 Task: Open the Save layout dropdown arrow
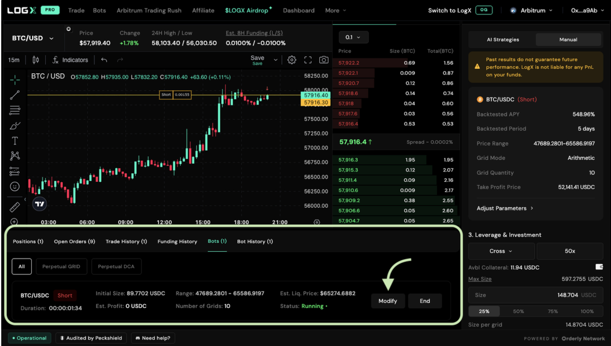(275, 60)
